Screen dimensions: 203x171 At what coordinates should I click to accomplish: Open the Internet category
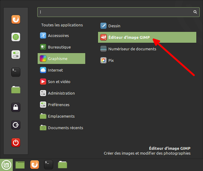[x=61, y=70]
